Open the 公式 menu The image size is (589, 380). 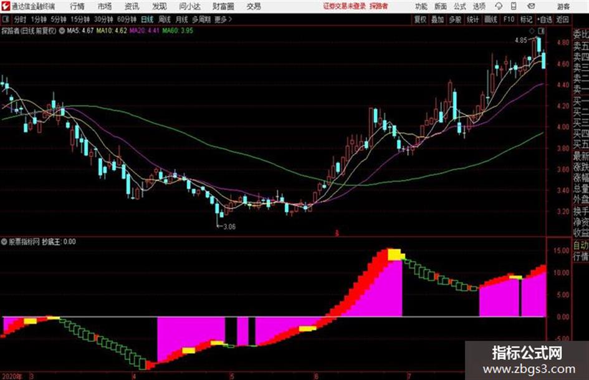click(460, 6)
